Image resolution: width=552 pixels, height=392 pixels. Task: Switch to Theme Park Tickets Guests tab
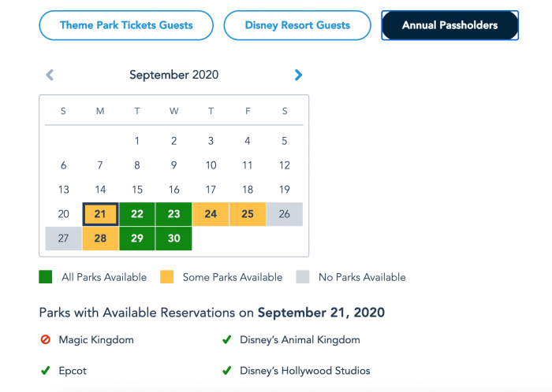pyautogui.click(x=126, y=25)
